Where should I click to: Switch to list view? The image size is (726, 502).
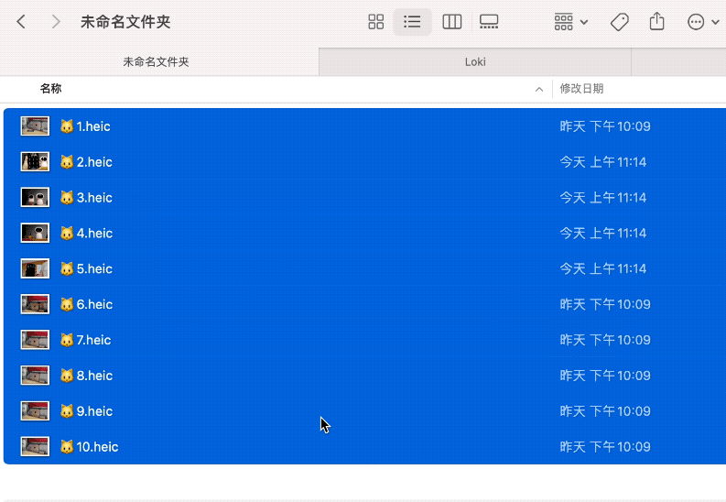tap(412, 22)
